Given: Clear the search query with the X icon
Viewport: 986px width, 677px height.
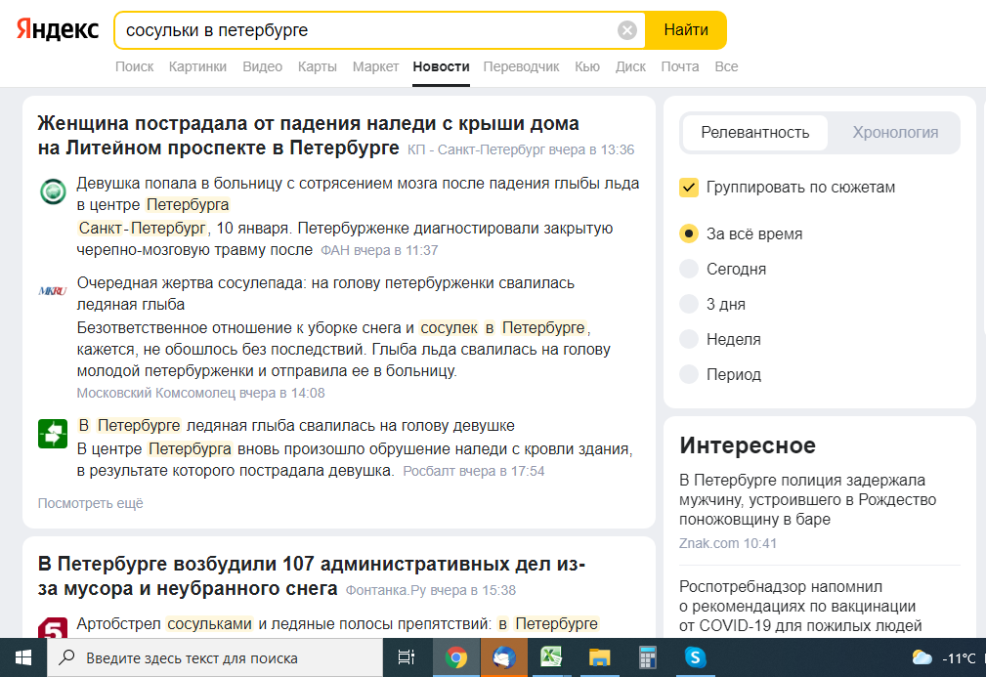Looking at the screenshot, I should [x=627, y=30].
